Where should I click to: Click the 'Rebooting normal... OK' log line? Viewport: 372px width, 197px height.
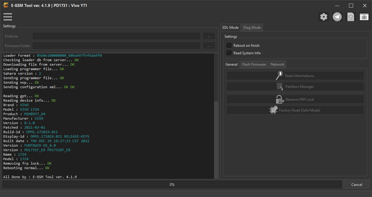pyautogui.click(x=26, y=168)
